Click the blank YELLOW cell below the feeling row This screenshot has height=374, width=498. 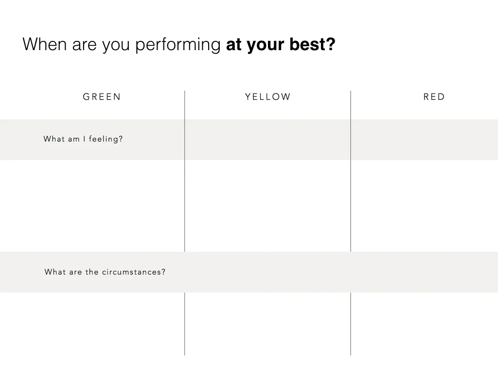coord(268,206)
